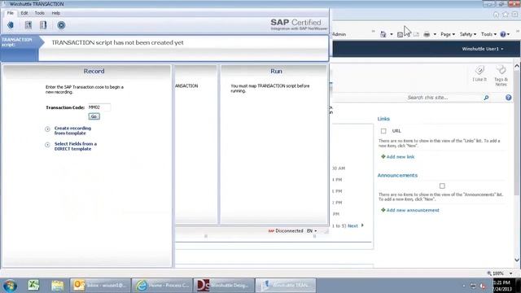The image size is (521, 293).
Task: Click the third toolbar icon showing a document
Action: click(x=43, y=25)
